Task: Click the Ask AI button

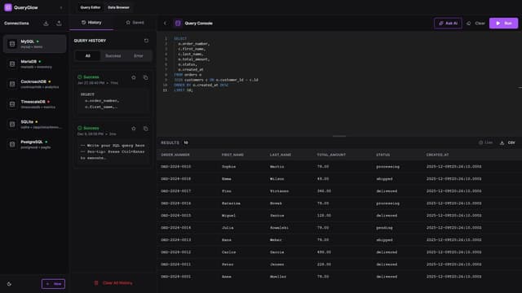Action: tap(448, 24)
